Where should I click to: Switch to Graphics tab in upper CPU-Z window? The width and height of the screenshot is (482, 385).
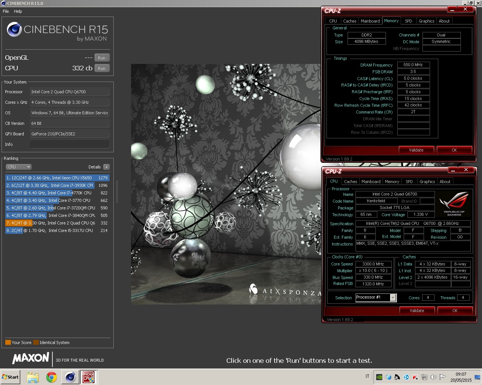pos(427,21)
